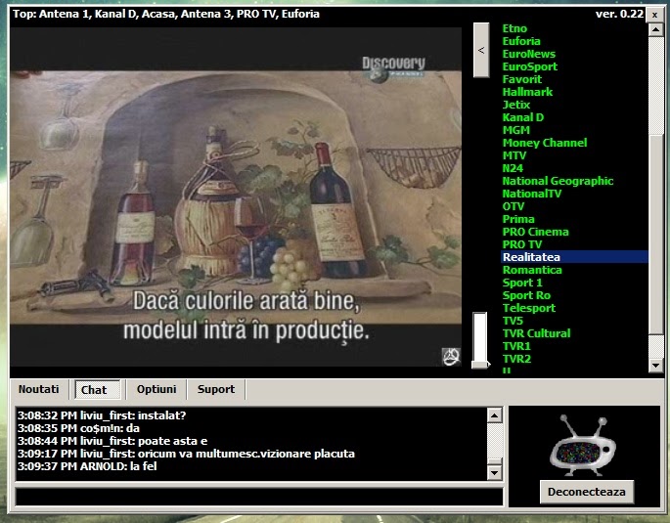Click the Top channels text in header

(166, 14)
